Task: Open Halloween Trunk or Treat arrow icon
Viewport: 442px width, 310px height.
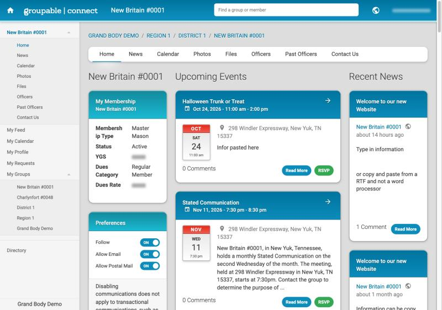Action: coord(328,100)
